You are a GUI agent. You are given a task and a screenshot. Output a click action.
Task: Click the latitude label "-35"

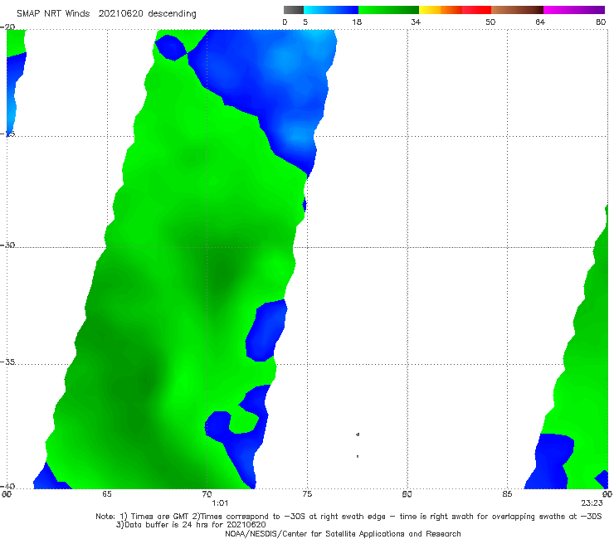7,362
